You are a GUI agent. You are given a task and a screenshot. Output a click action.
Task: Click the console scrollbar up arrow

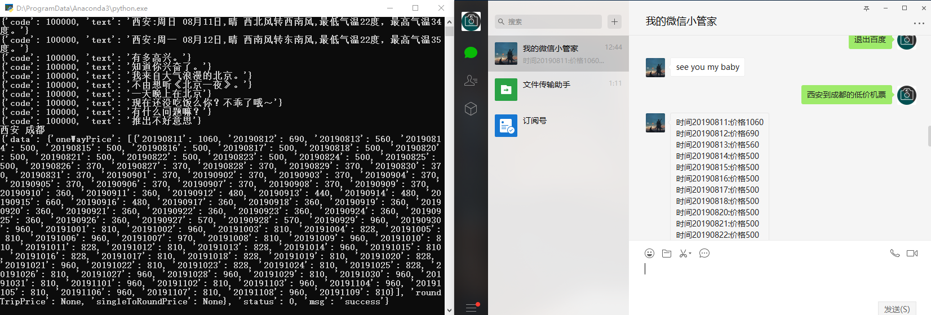(x=449, y=22)
